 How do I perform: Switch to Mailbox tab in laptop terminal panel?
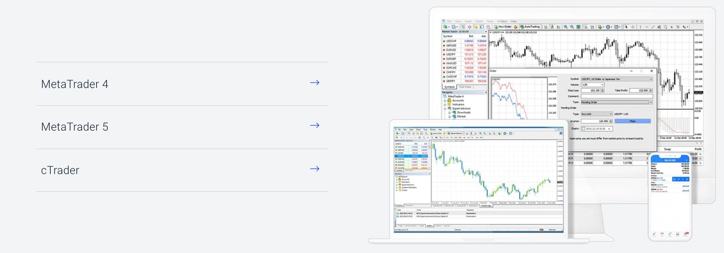(429, 226)
